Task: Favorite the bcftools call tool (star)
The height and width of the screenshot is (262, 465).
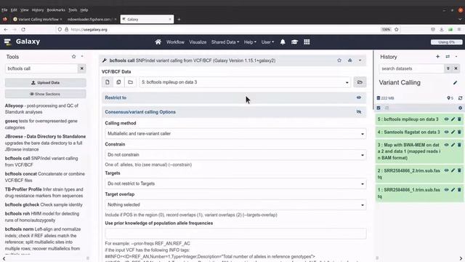Action: pyautogui.click(x=339, y=60)
